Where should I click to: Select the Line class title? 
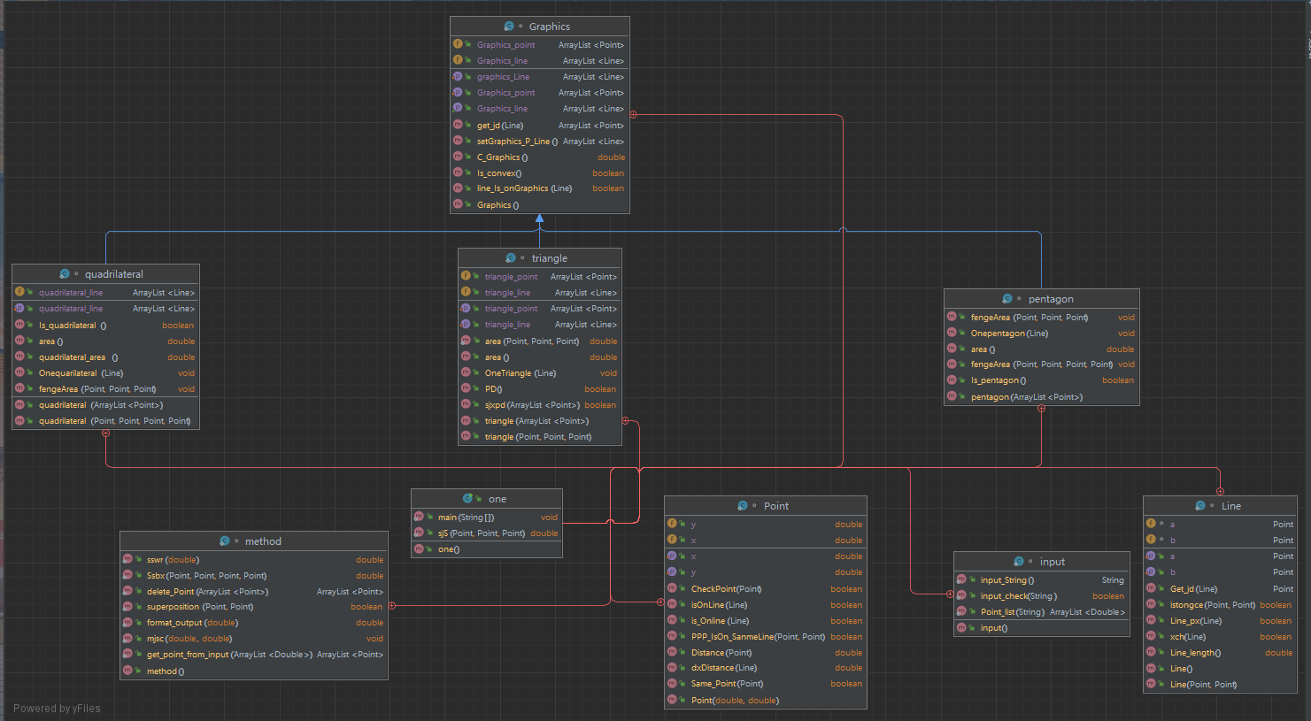point(1231,506)
